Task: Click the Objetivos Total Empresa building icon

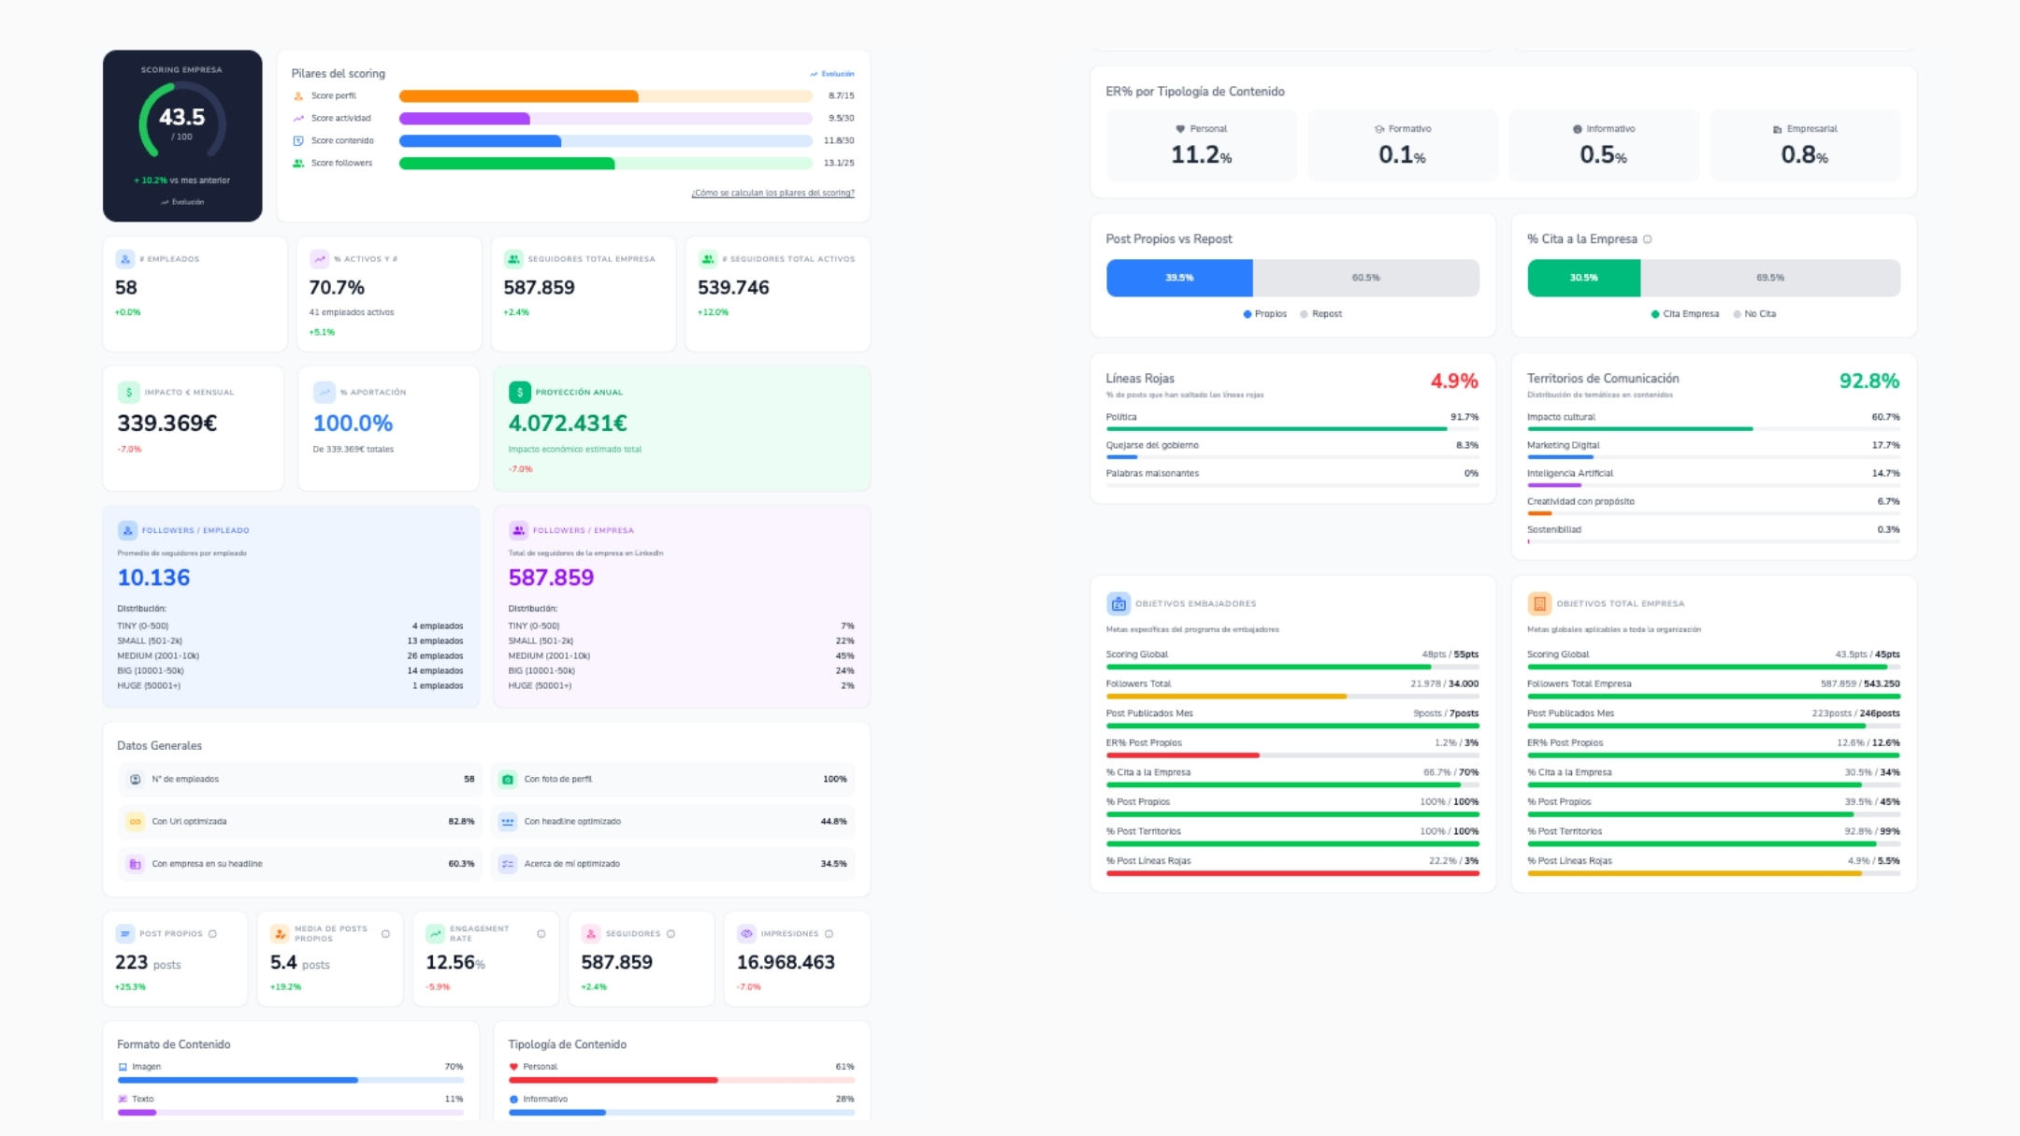Action: tap(1538, 604)
